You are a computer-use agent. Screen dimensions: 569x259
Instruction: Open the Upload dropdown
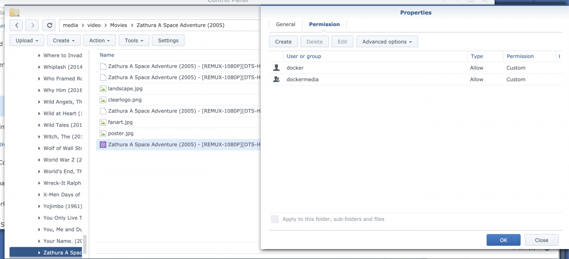[x=27, y=40]
